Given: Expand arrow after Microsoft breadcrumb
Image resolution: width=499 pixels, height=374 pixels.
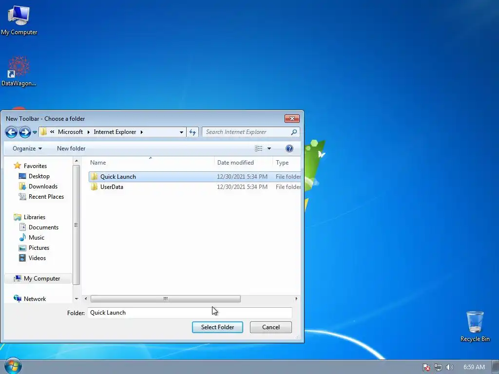Looking at the screenshot, I should (x=89, y=132).
